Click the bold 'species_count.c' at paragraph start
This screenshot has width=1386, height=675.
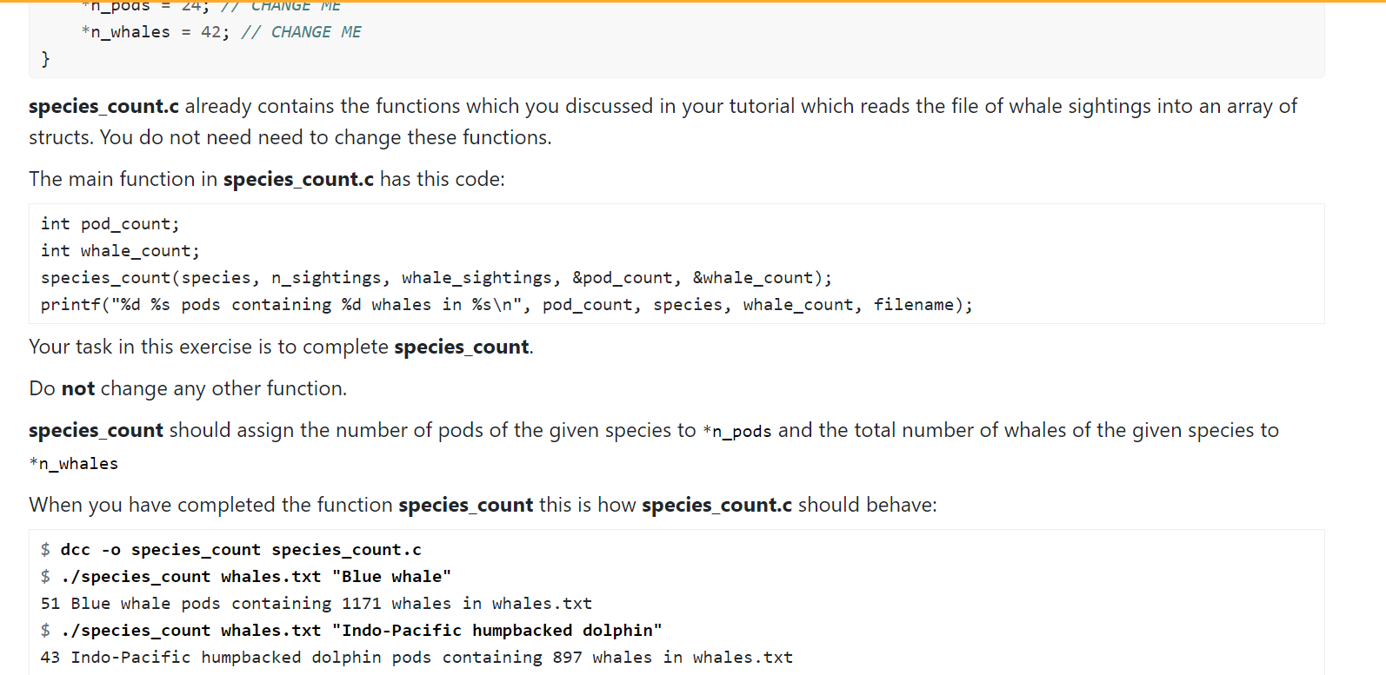(103, 106)
